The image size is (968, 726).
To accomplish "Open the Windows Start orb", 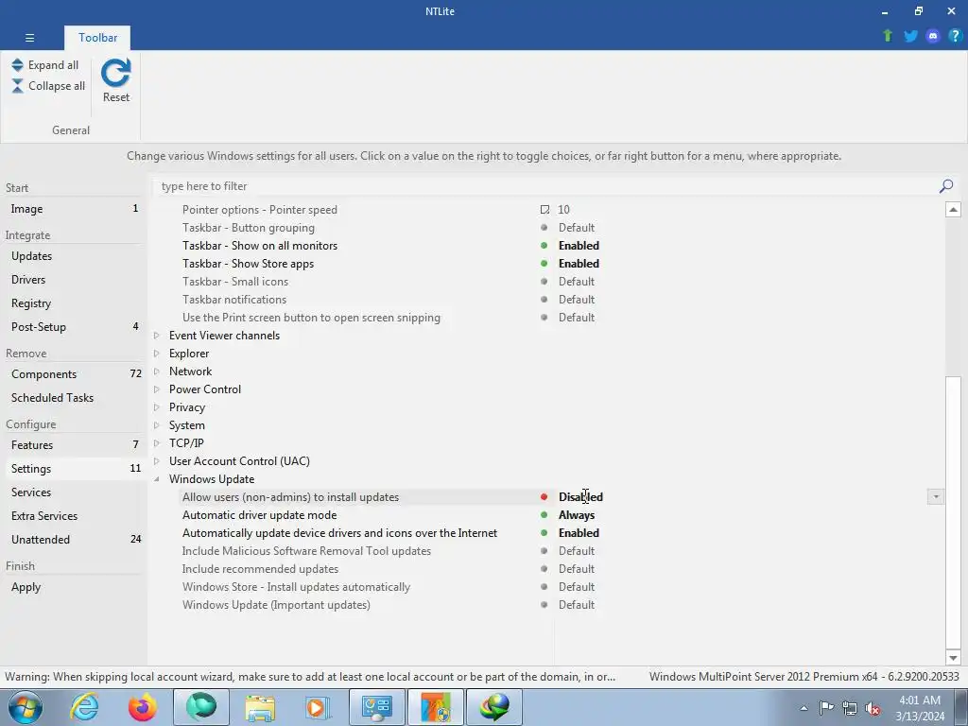I will 26,707.
